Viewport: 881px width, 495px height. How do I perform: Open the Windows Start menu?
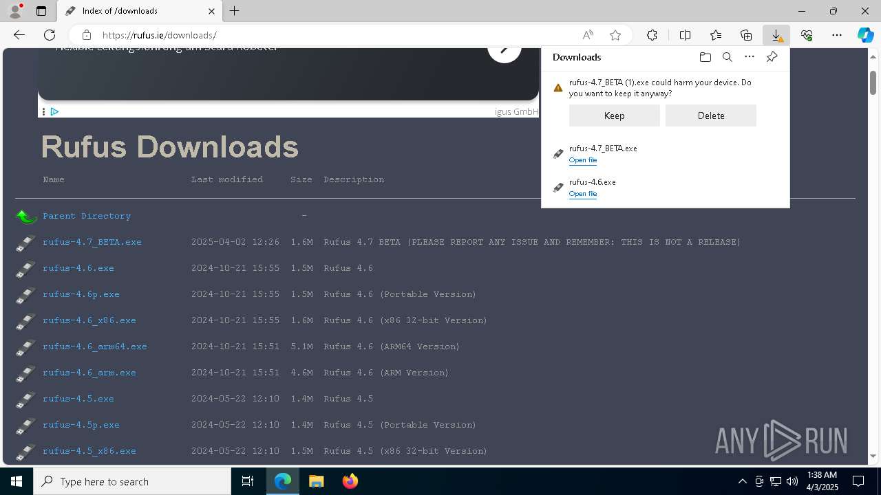[x=17, y=481]
